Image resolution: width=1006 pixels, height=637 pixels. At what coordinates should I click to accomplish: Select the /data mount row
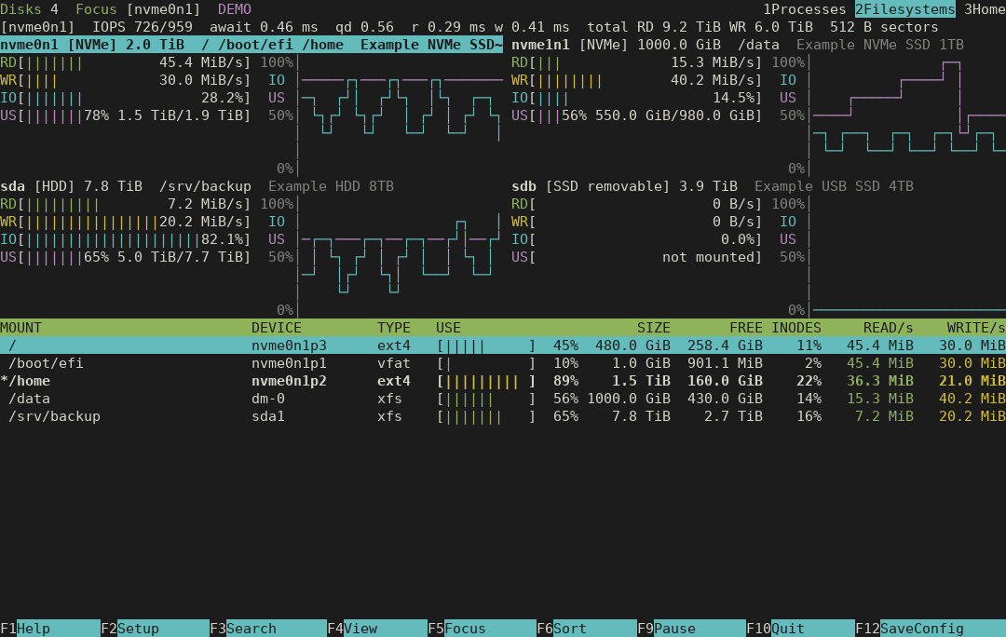click(x=503, y=399)
